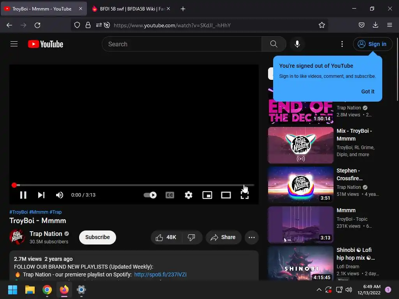Dismiss the popup with Got it
Image resolution: width=399 pixels, height=299 pixels.
[368, 91]
